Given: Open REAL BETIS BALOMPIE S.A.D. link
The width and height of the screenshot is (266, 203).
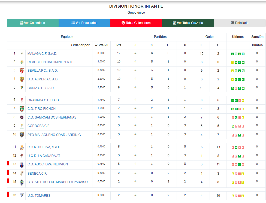Looking at the screenshot, I should (x=50, y=62).
